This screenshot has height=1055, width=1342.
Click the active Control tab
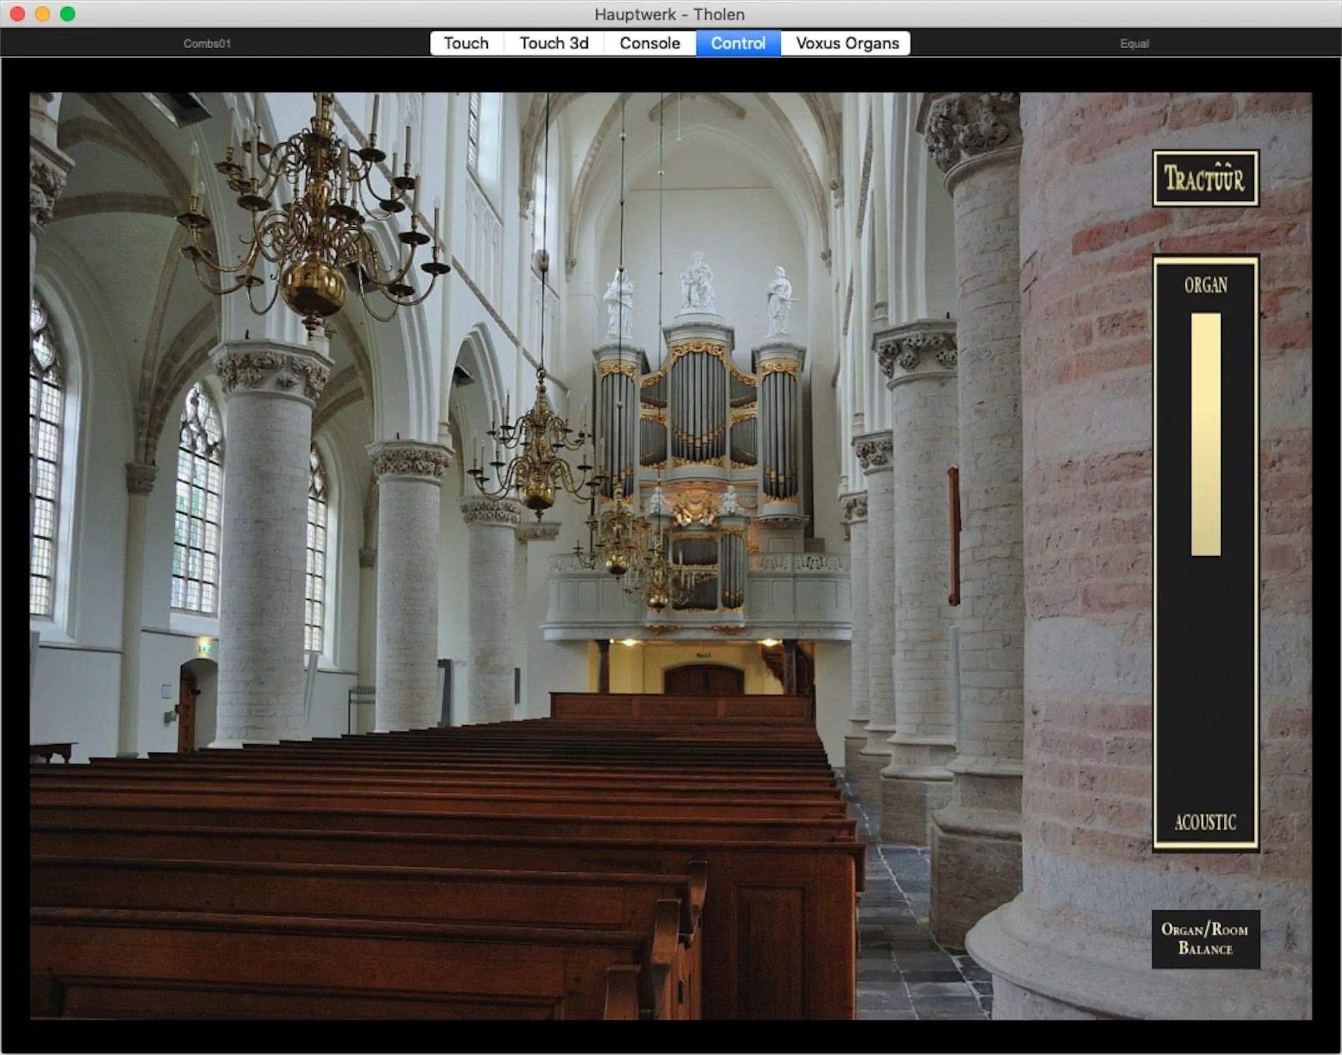(738, 43)
